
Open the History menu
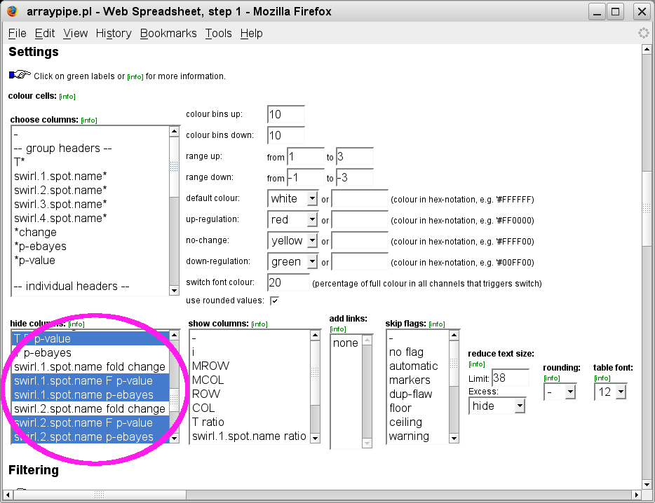[114, 34]
